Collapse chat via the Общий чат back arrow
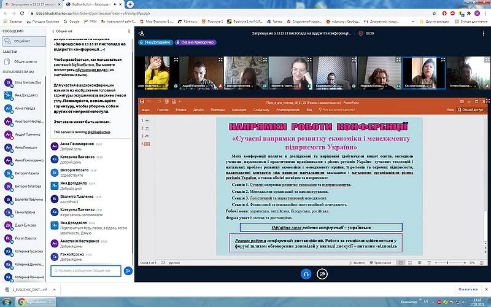The height and width of the screenshot is (307, 491). [62, 31]
